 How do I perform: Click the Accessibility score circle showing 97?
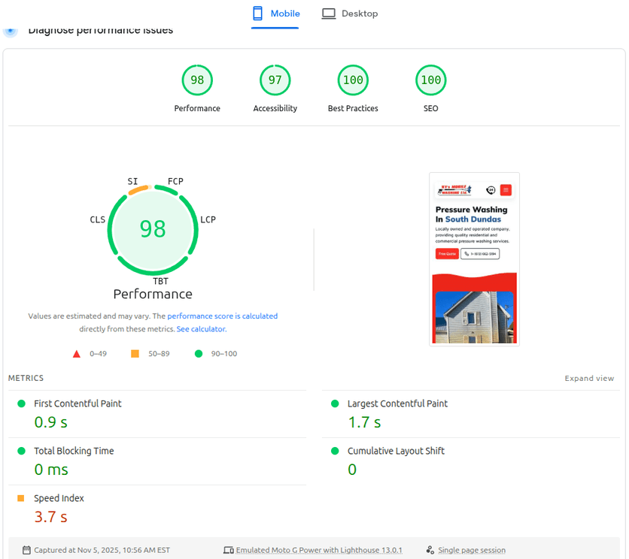275,80
